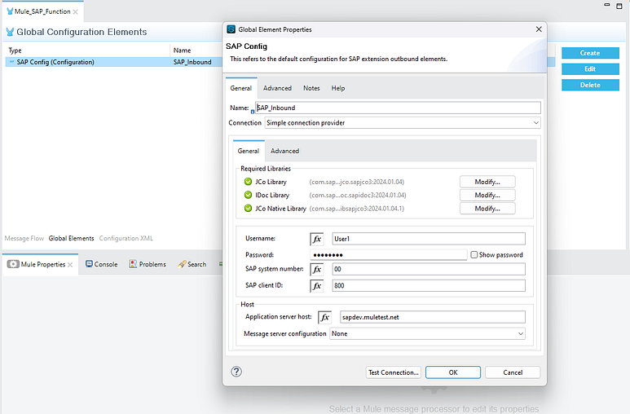Image resolution: width=630 pixels, height=414 pixels.
Task: Click the IDoc Library green check icon
Action: [248, 195]
